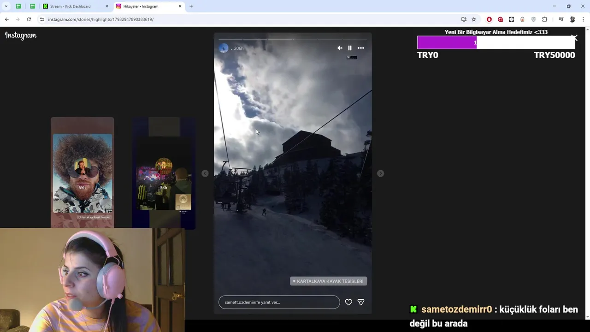Close the story viewer with the X

click(574, 37)
